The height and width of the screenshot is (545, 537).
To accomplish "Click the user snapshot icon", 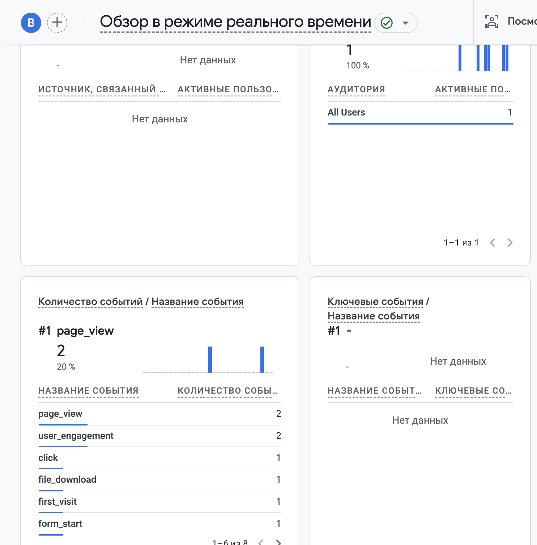I will 492,21.
